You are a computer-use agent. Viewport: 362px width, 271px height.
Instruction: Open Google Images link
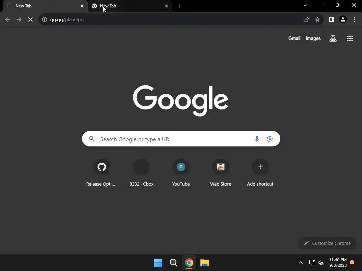313,38
